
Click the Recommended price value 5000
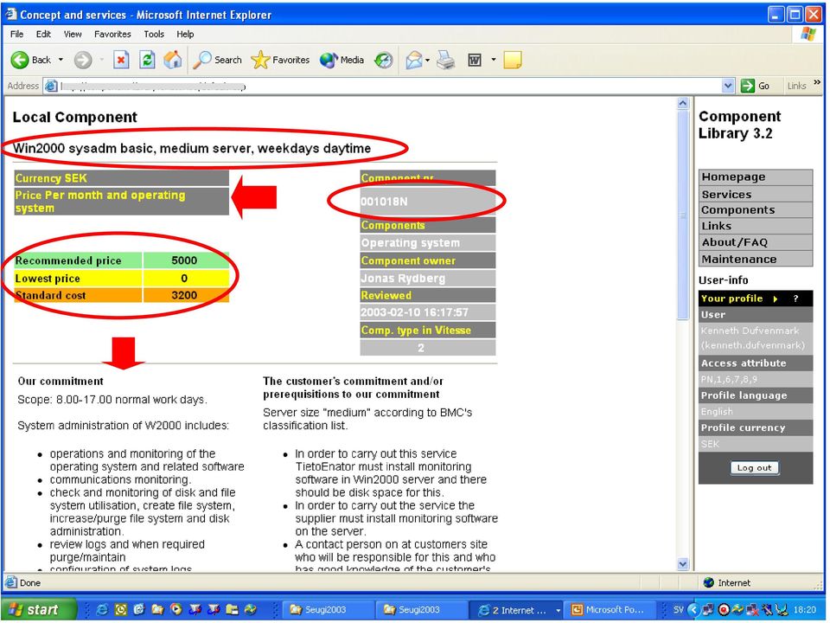184,260
